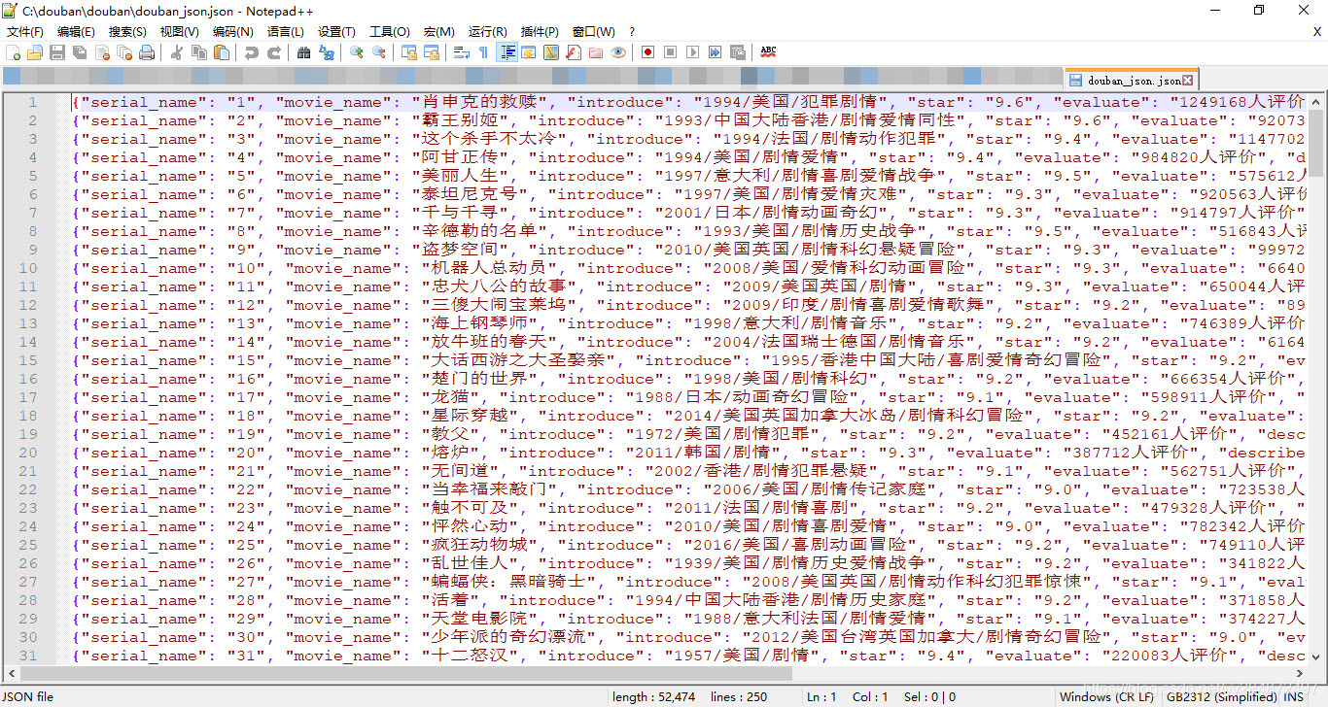This screenshot has width=1328, height=707.
Task: Save the document using the floppy icon
Action: [57, 52]
